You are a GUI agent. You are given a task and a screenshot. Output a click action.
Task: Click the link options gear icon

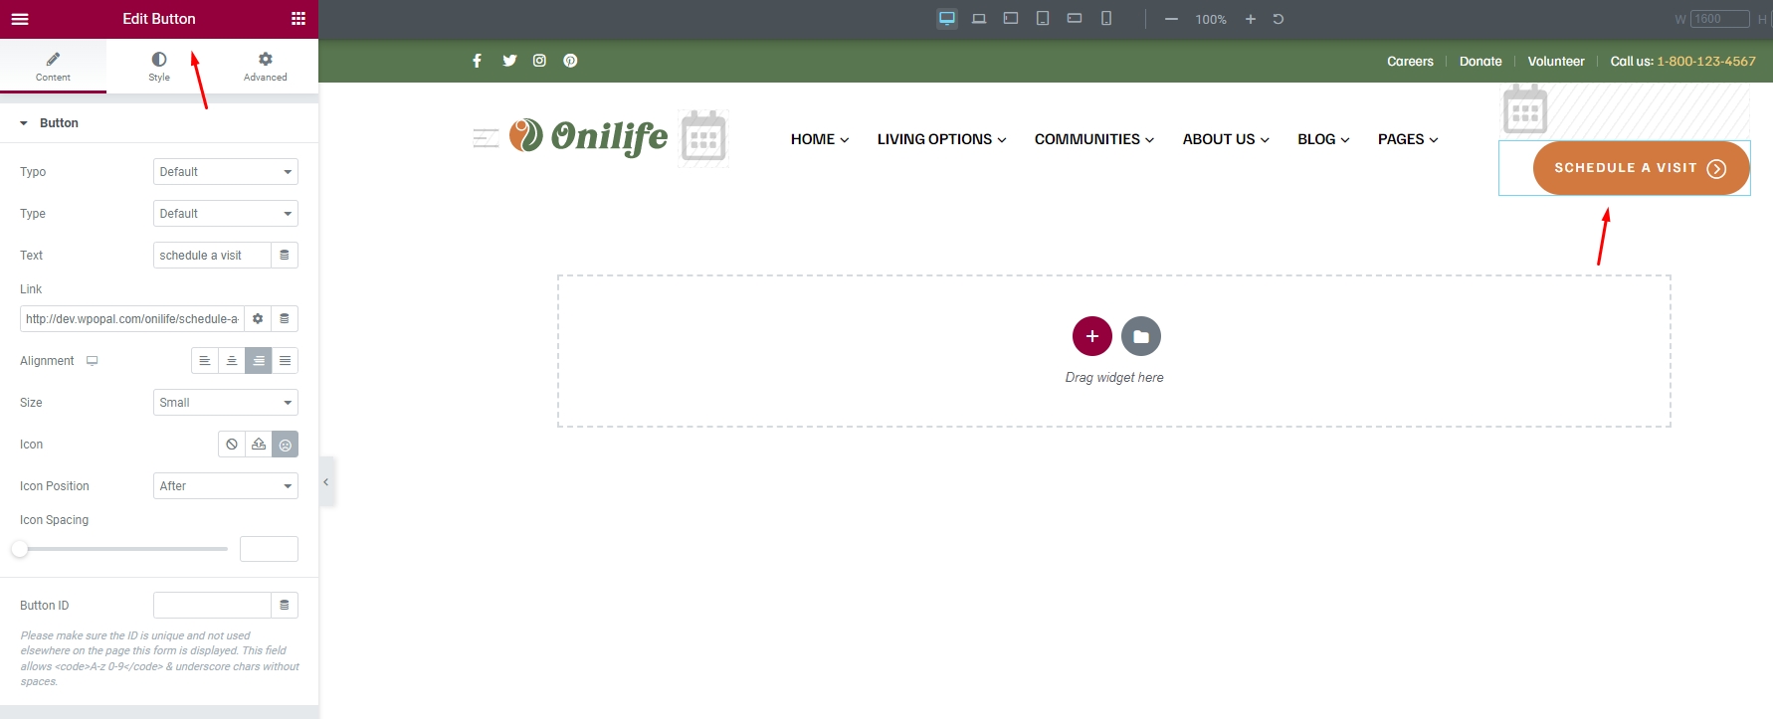258,319
